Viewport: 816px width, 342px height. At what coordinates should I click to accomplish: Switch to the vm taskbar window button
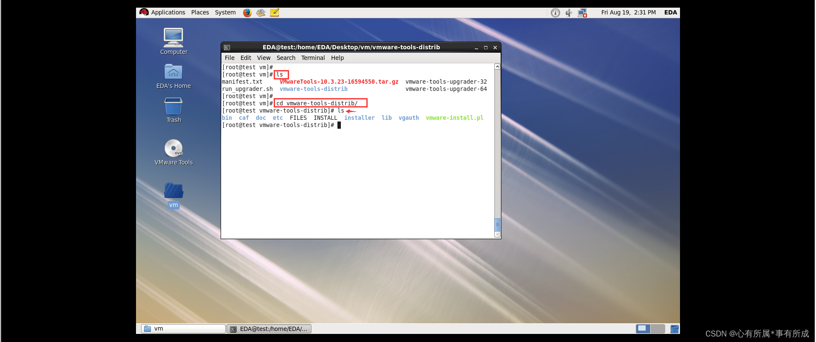click(183, 329)
